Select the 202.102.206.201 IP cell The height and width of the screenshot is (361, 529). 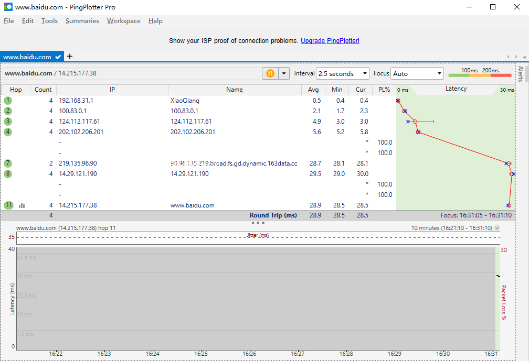(81, 132)
